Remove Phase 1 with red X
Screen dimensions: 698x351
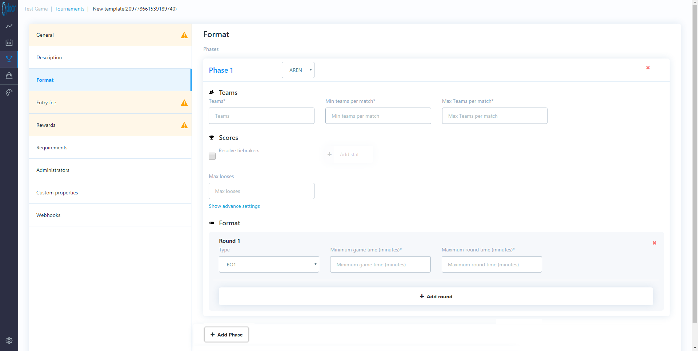point(648,68)
